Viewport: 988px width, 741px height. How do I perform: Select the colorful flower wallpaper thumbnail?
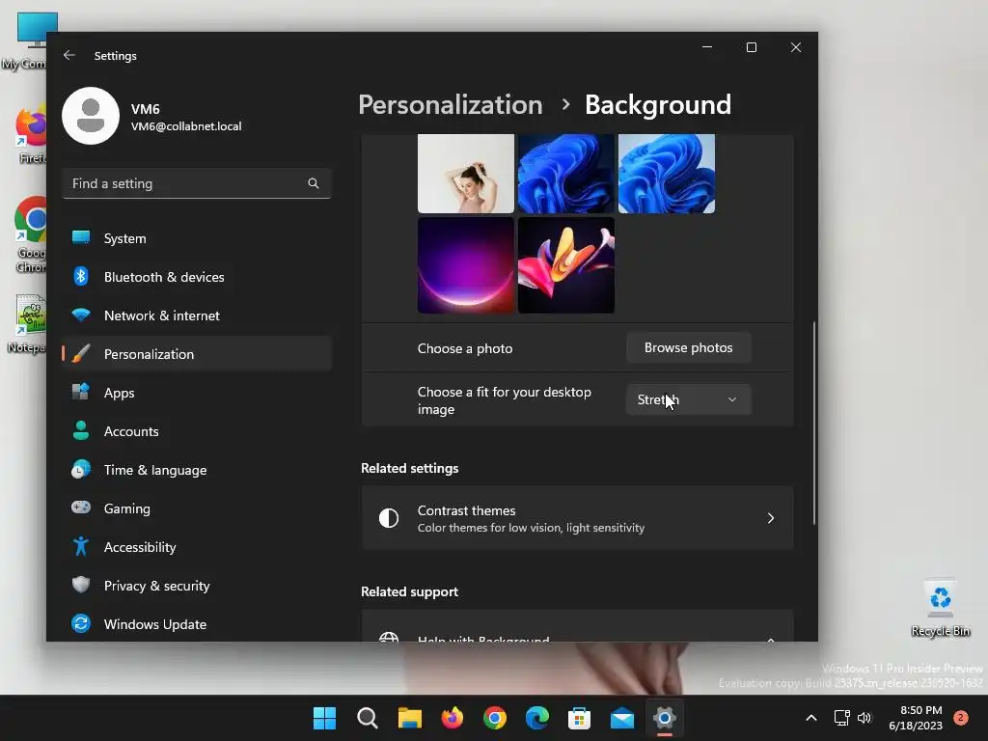tap(565, 265)
